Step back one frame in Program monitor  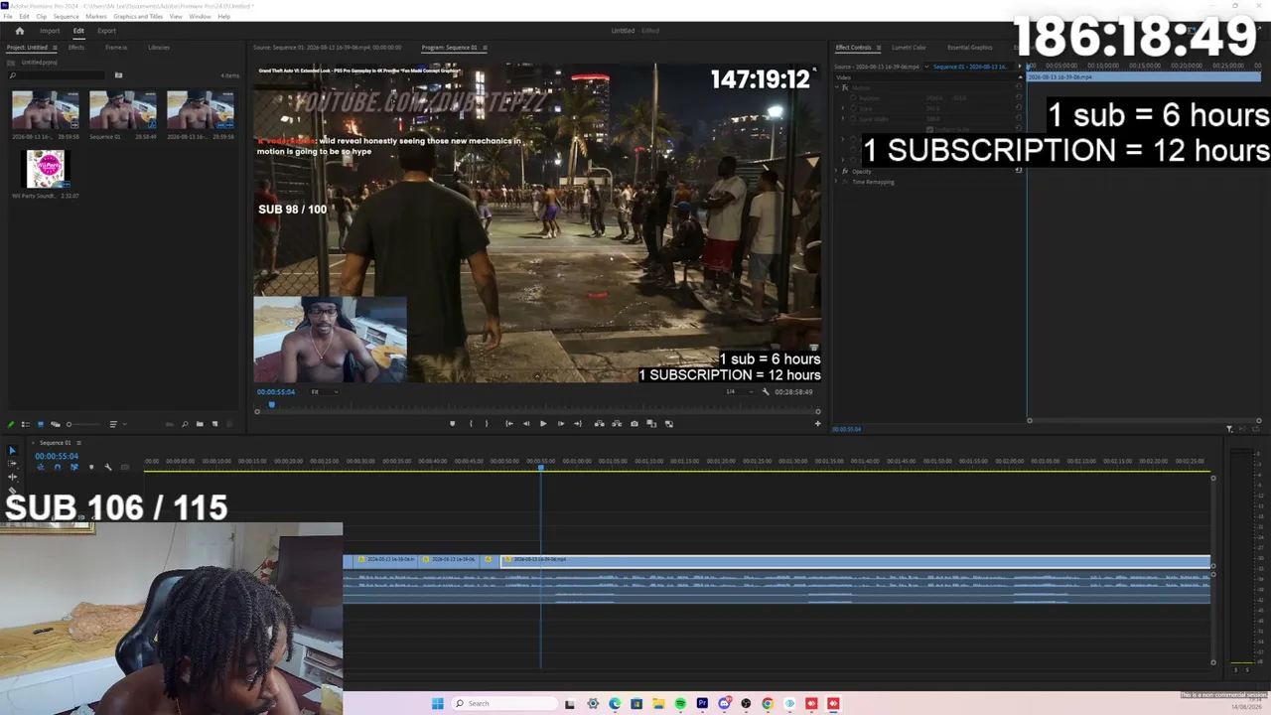526,424
